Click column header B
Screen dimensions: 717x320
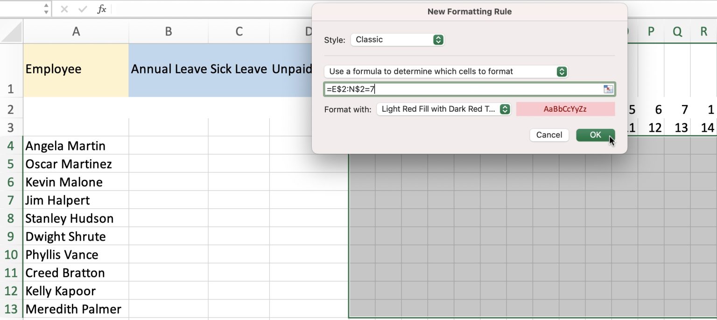168,31
